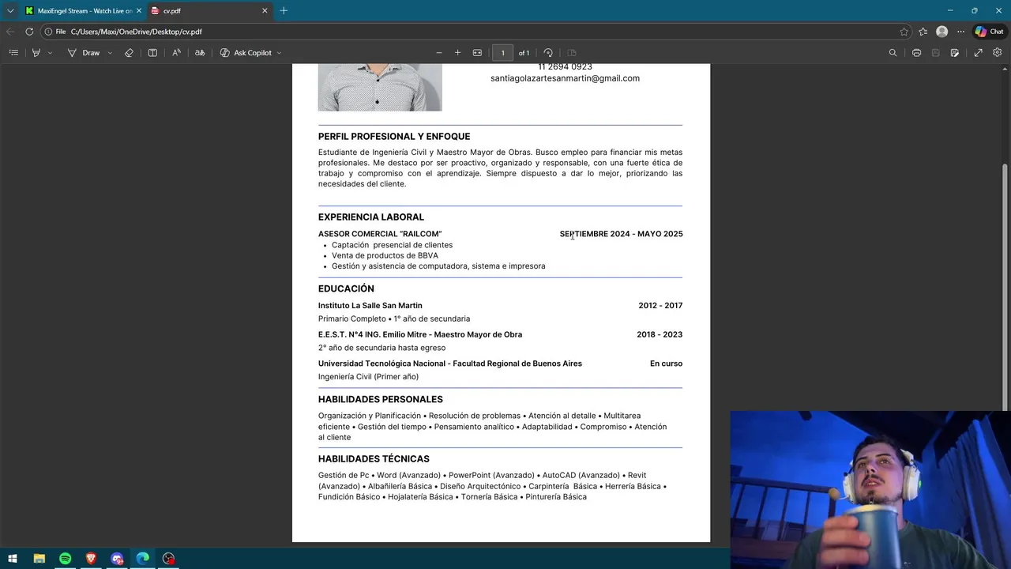Open the Page view options
This screenshot has height=569, width=1011.
572,53
